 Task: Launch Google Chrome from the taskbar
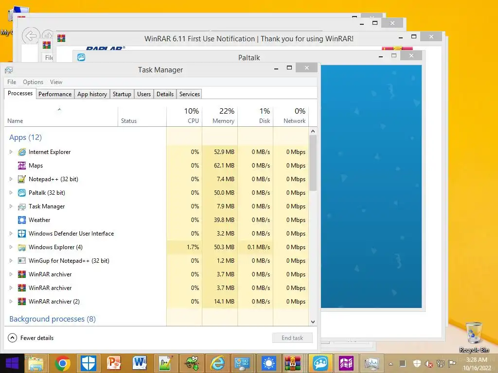62,363
